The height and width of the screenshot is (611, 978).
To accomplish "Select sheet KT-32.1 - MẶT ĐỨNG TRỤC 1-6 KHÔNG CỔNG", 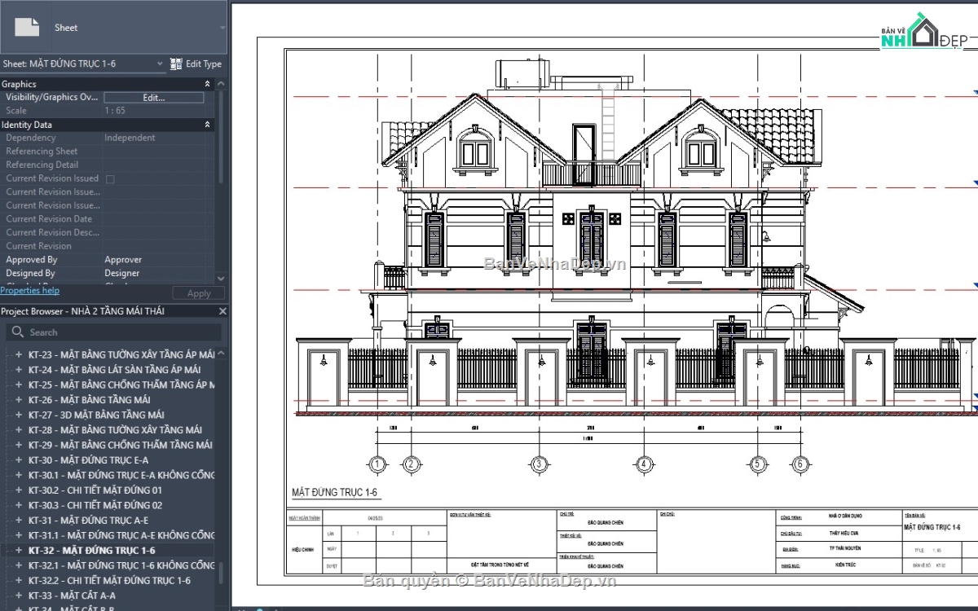I will (121, 565).
